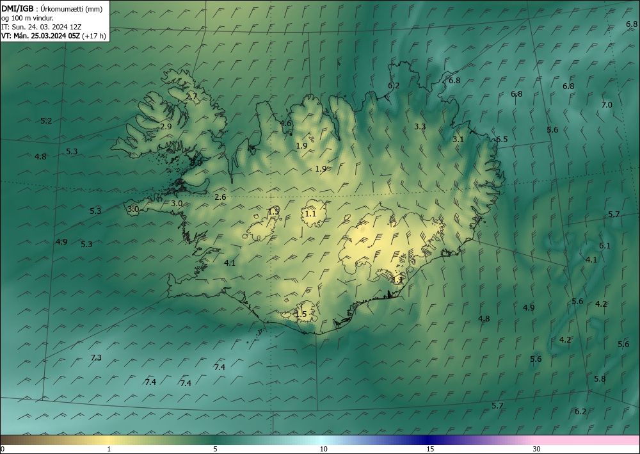640x454 pixels.
Task: Click the 6.1 value on the map
Action: [605, 245]
